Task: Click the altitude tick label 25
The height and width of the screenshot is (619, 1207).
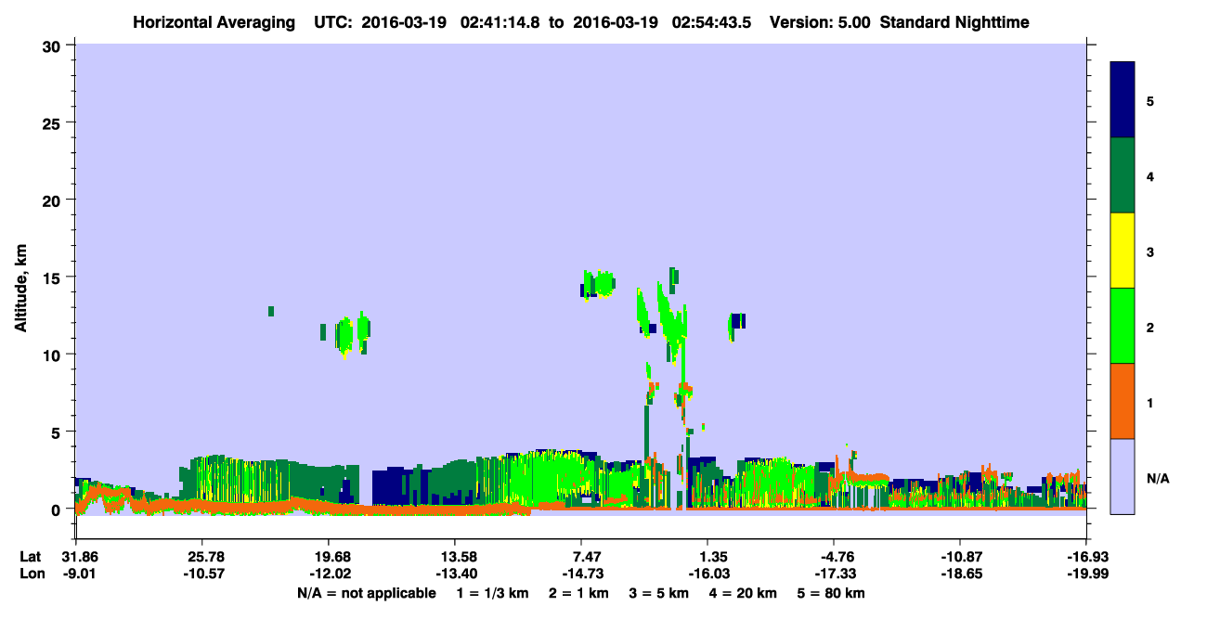Action: pyautogui.click(x=54, y=123)
